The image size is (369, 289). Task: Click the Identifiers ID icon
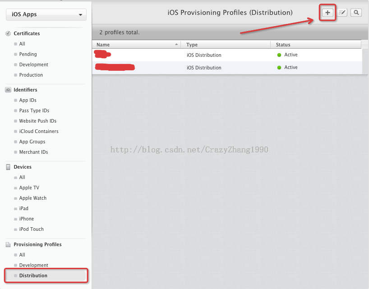[8, 90]
